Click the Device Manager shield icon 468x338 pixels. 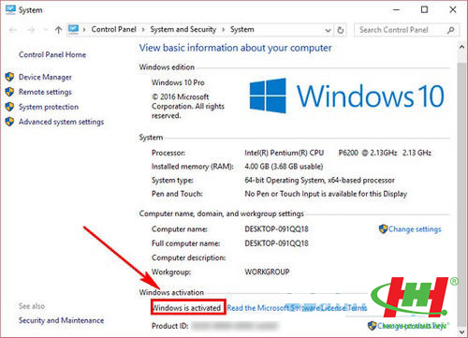coord(9,77)
